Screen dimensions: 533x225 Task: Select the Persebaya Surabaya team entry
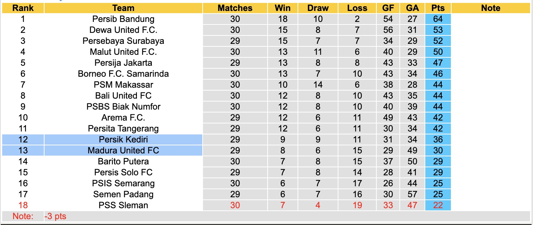coord(123,41)
